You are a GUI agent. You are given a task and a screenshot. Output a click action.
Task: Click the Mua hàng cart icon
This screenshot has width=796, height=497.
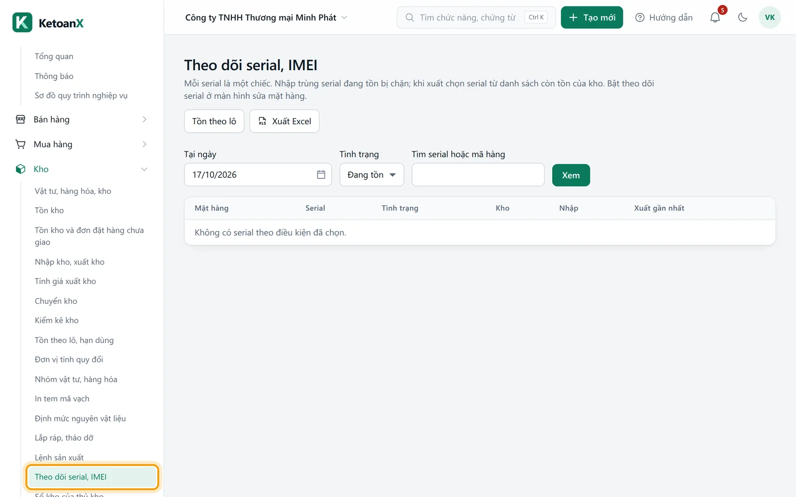click(x=20, y=144)
